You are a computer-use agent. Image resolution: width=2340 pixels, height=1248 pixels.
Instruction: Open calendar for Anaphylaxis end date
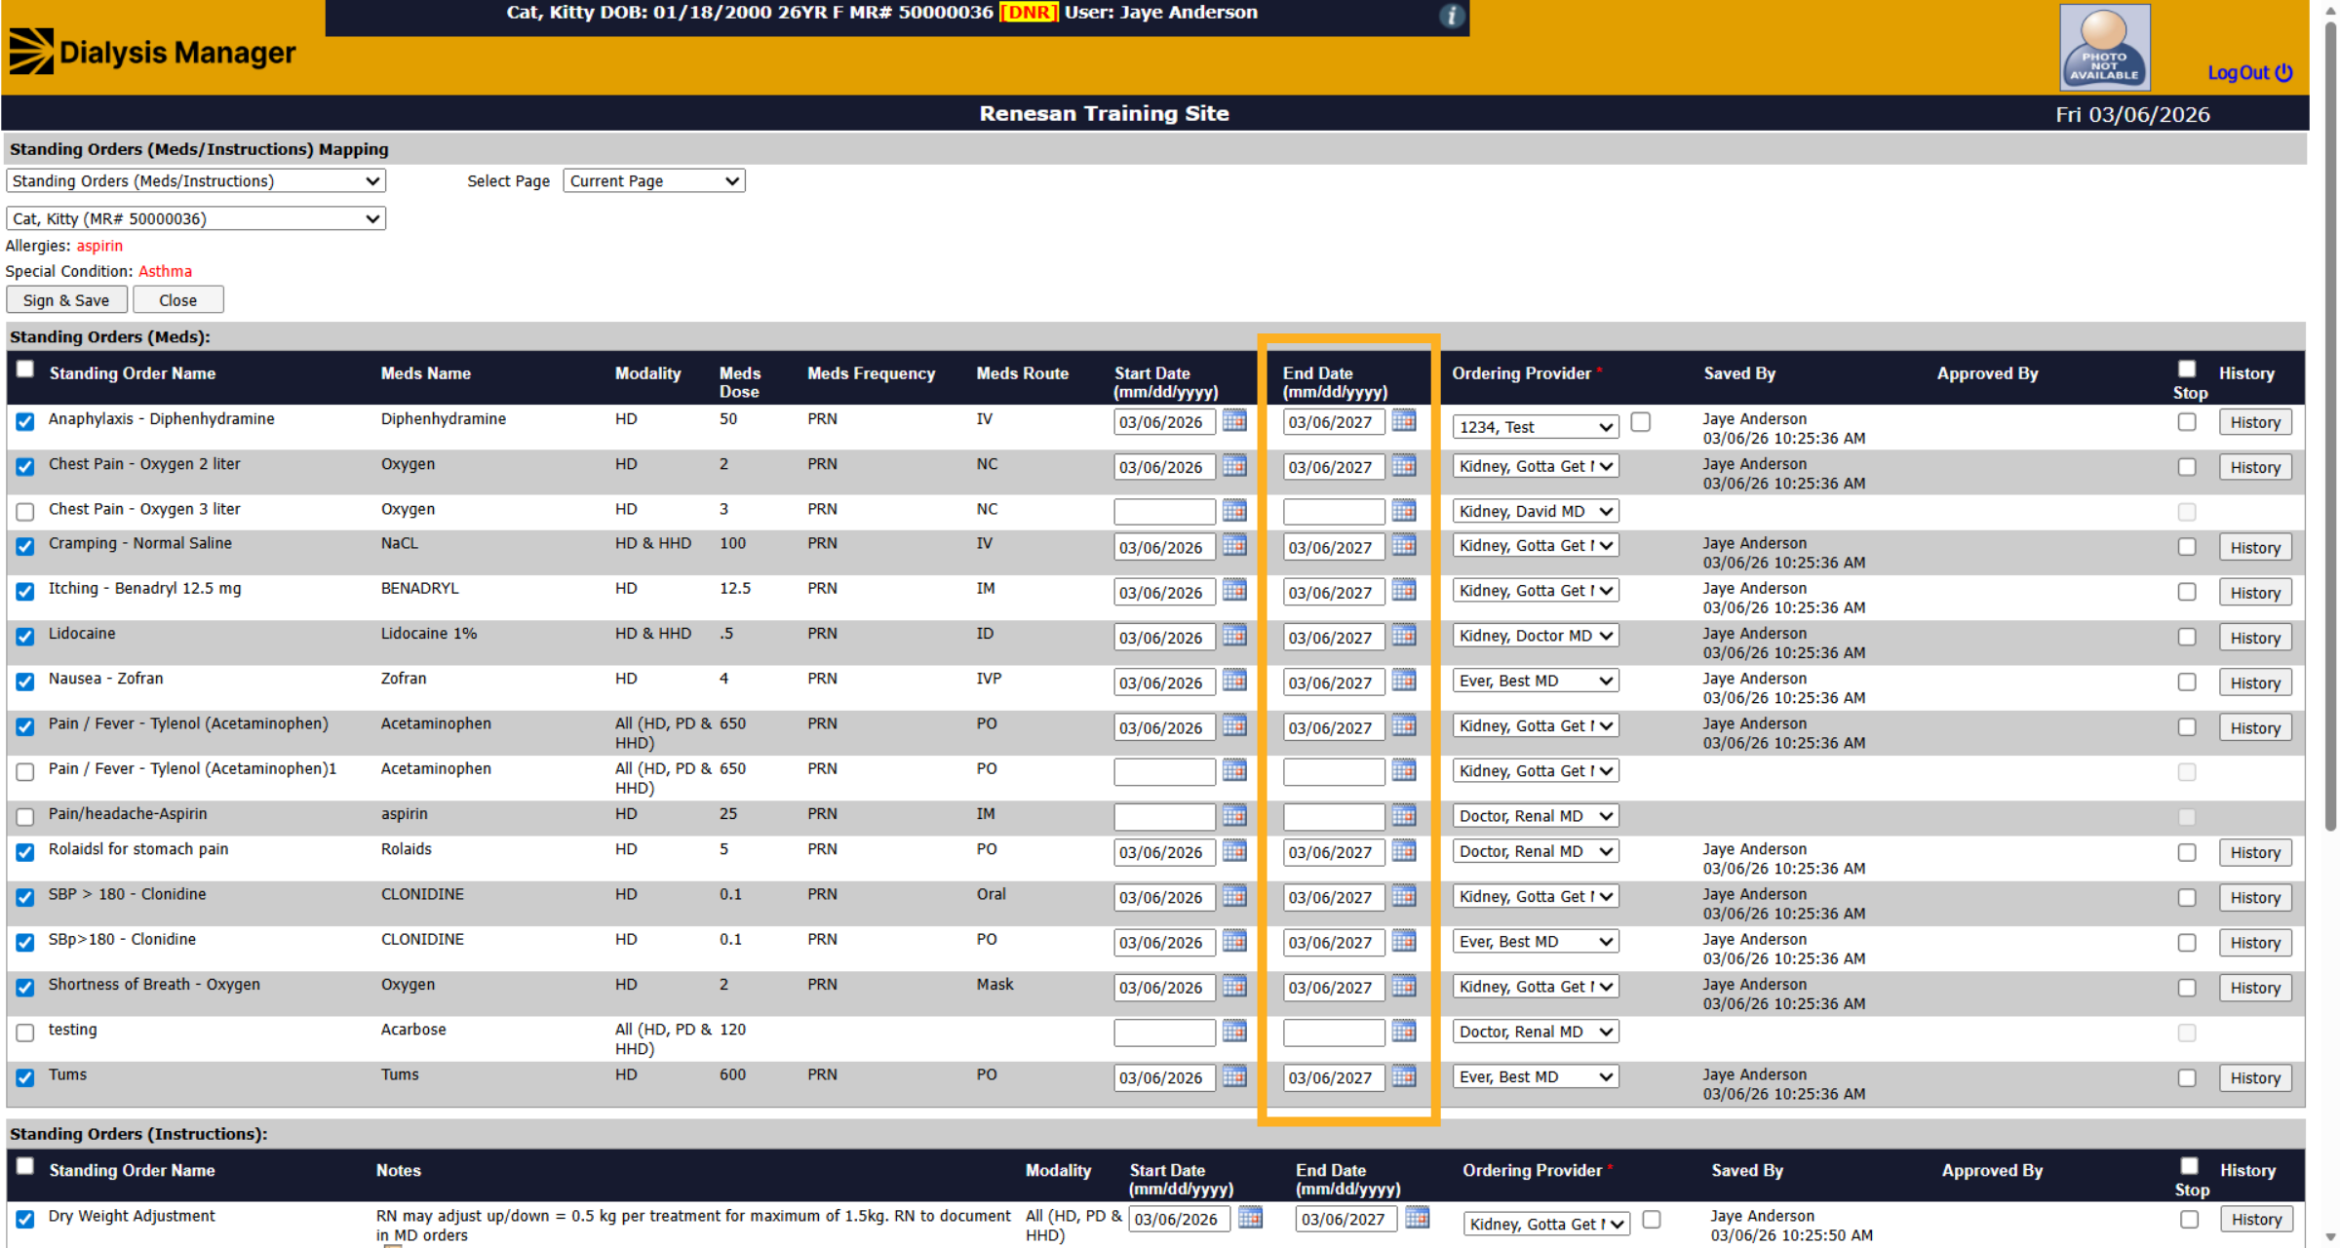[x=1404, y=420]
